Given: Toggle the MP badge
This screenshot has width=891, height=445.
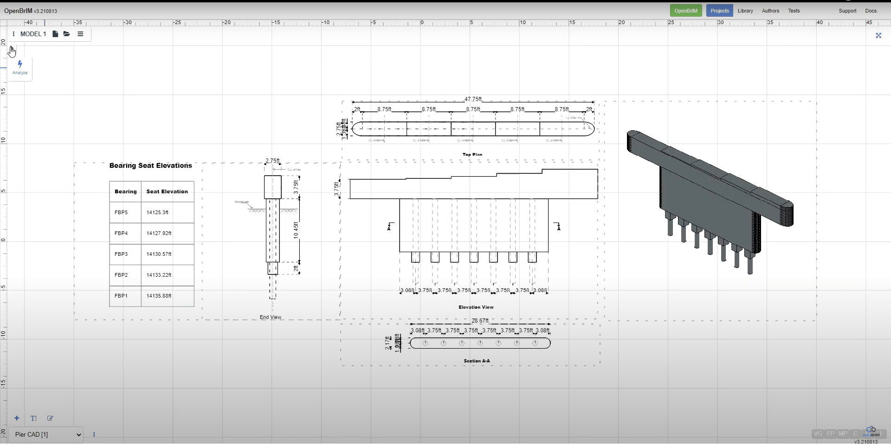Looking at the screenshot, I should coord(843,434).
